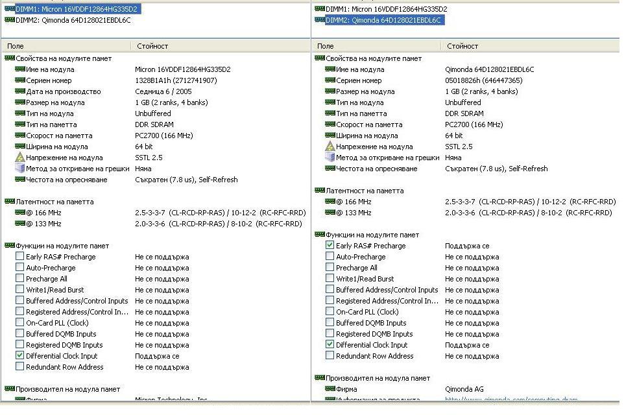Click icon beside 'Име на модула' in Qimonda pane
This screenshot has height=415, width=624.
330,69
